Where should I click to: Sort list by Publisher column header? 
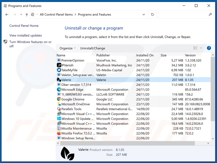(x=103, y=55)
